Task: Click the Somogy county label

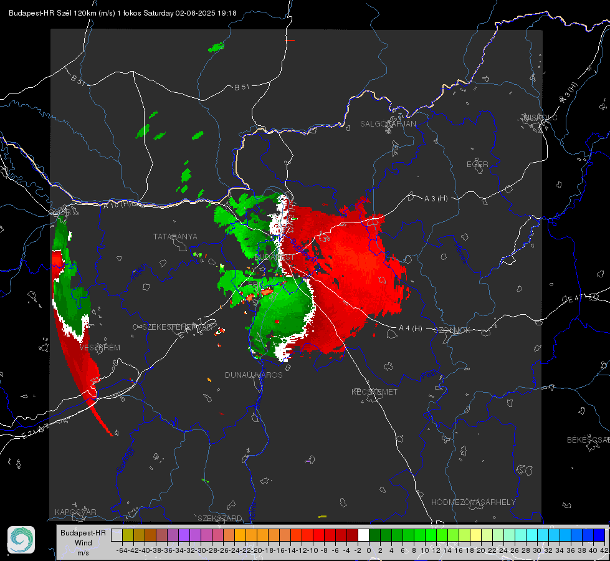Action: click(125, 461)
